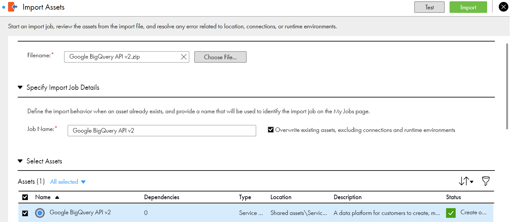Click the Description column header
The image size is (510, 222).
point(348,197)
